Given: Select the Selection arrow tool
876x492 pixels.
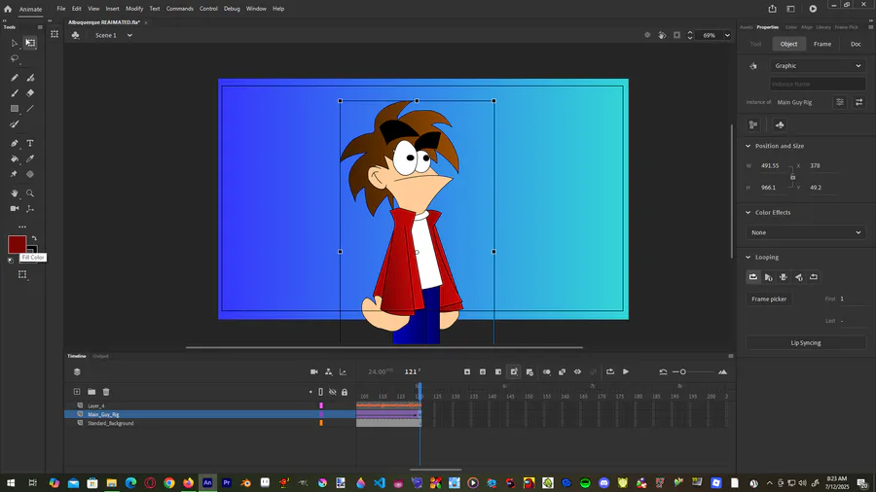Looking at the screenshot, I should click(x=15, y=43).
